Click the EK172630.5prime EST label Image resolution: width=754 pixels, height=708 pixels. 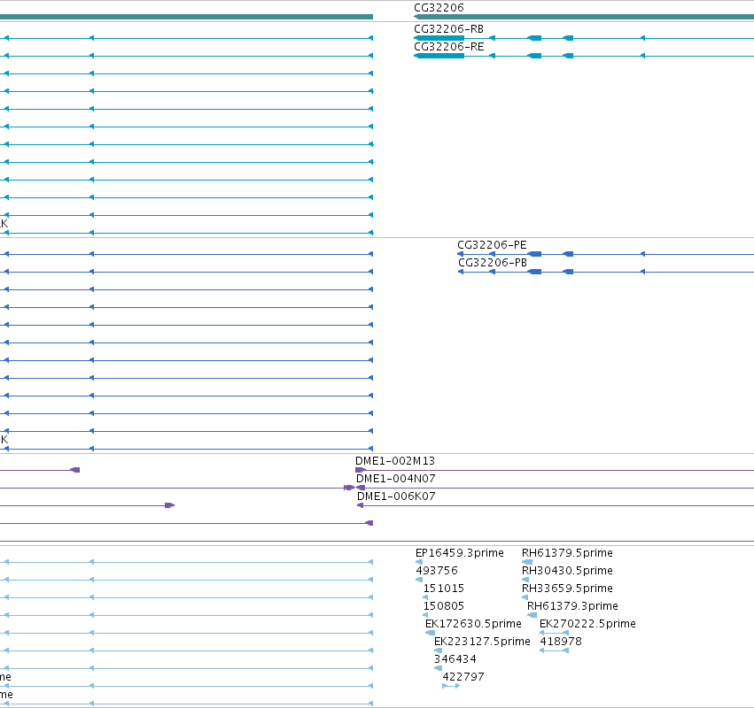(x=473, y=624)
